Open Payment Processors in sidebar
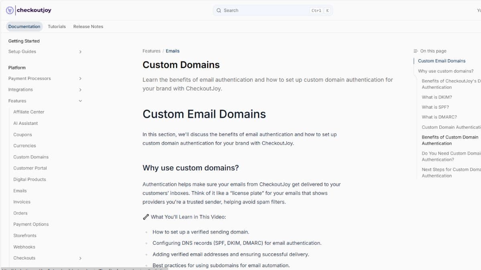The image size is (481, 270). pyautogui.click(x=30, y=79)
